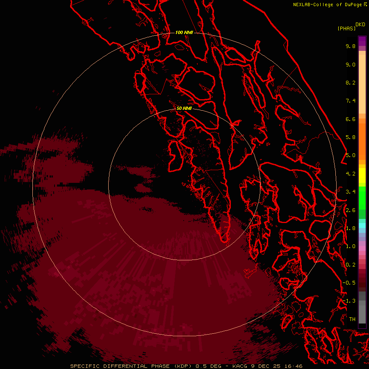Click the Specific Differential Phase (KDP) title text
369x369 pixels.
pos(131,366)
